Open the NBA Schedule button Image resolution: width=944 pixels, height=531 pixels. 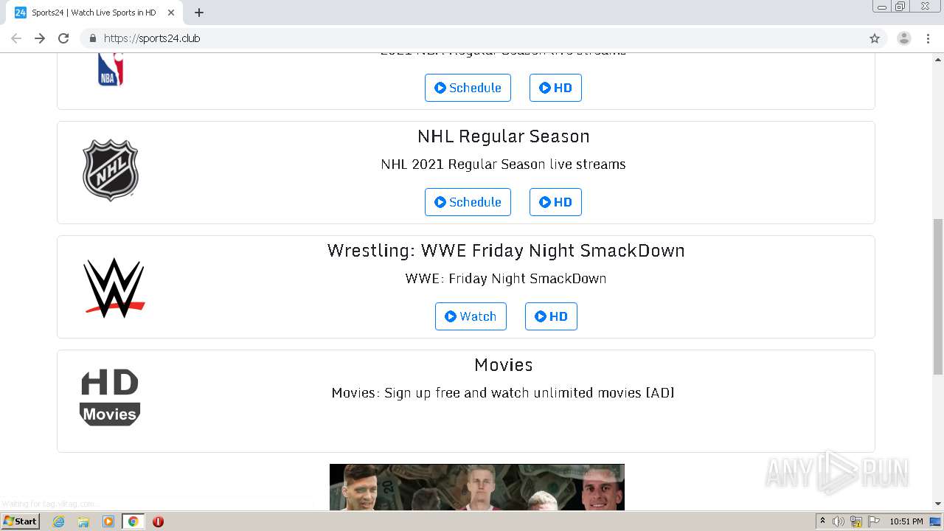468,88
